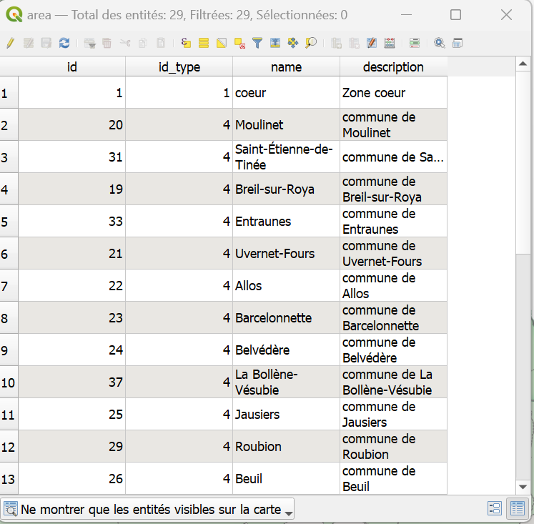The width and height of the screenshot is (534, 524).
Task: Cut selected rows with the scissors icon
Action: coord(125,43)
